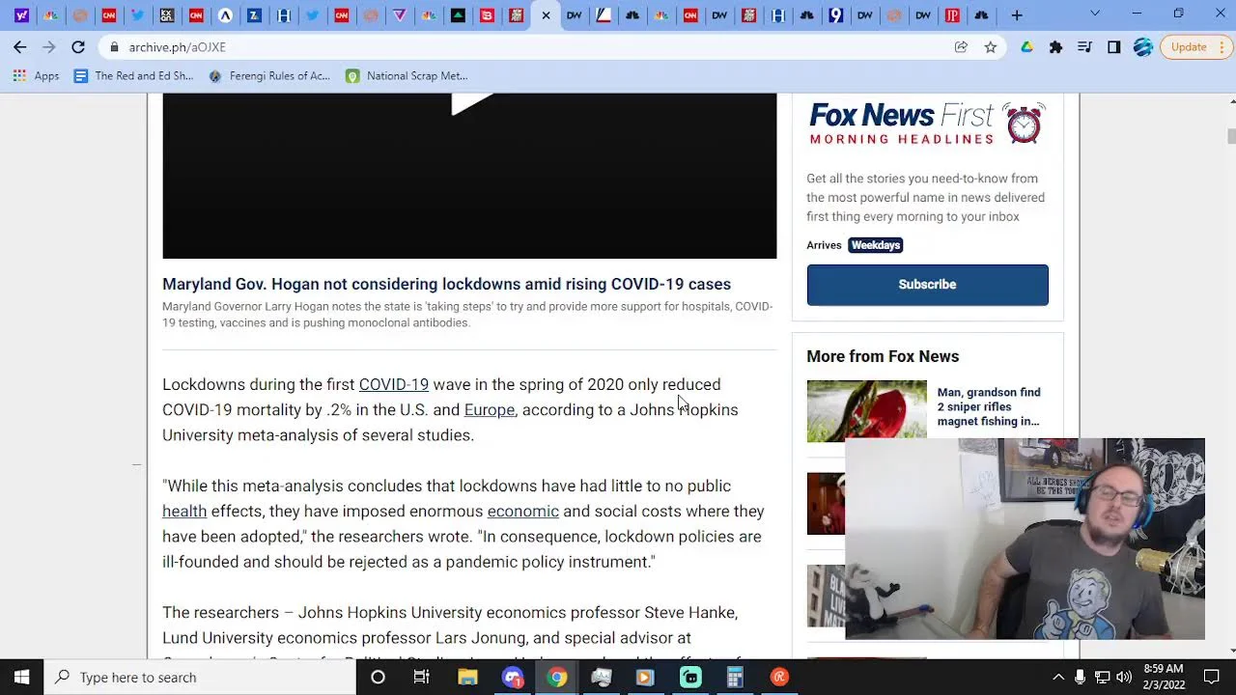Click the Windows taskbar search box
The width and height of the screenshot is (1236, 695).
click(x=203, y=677)
